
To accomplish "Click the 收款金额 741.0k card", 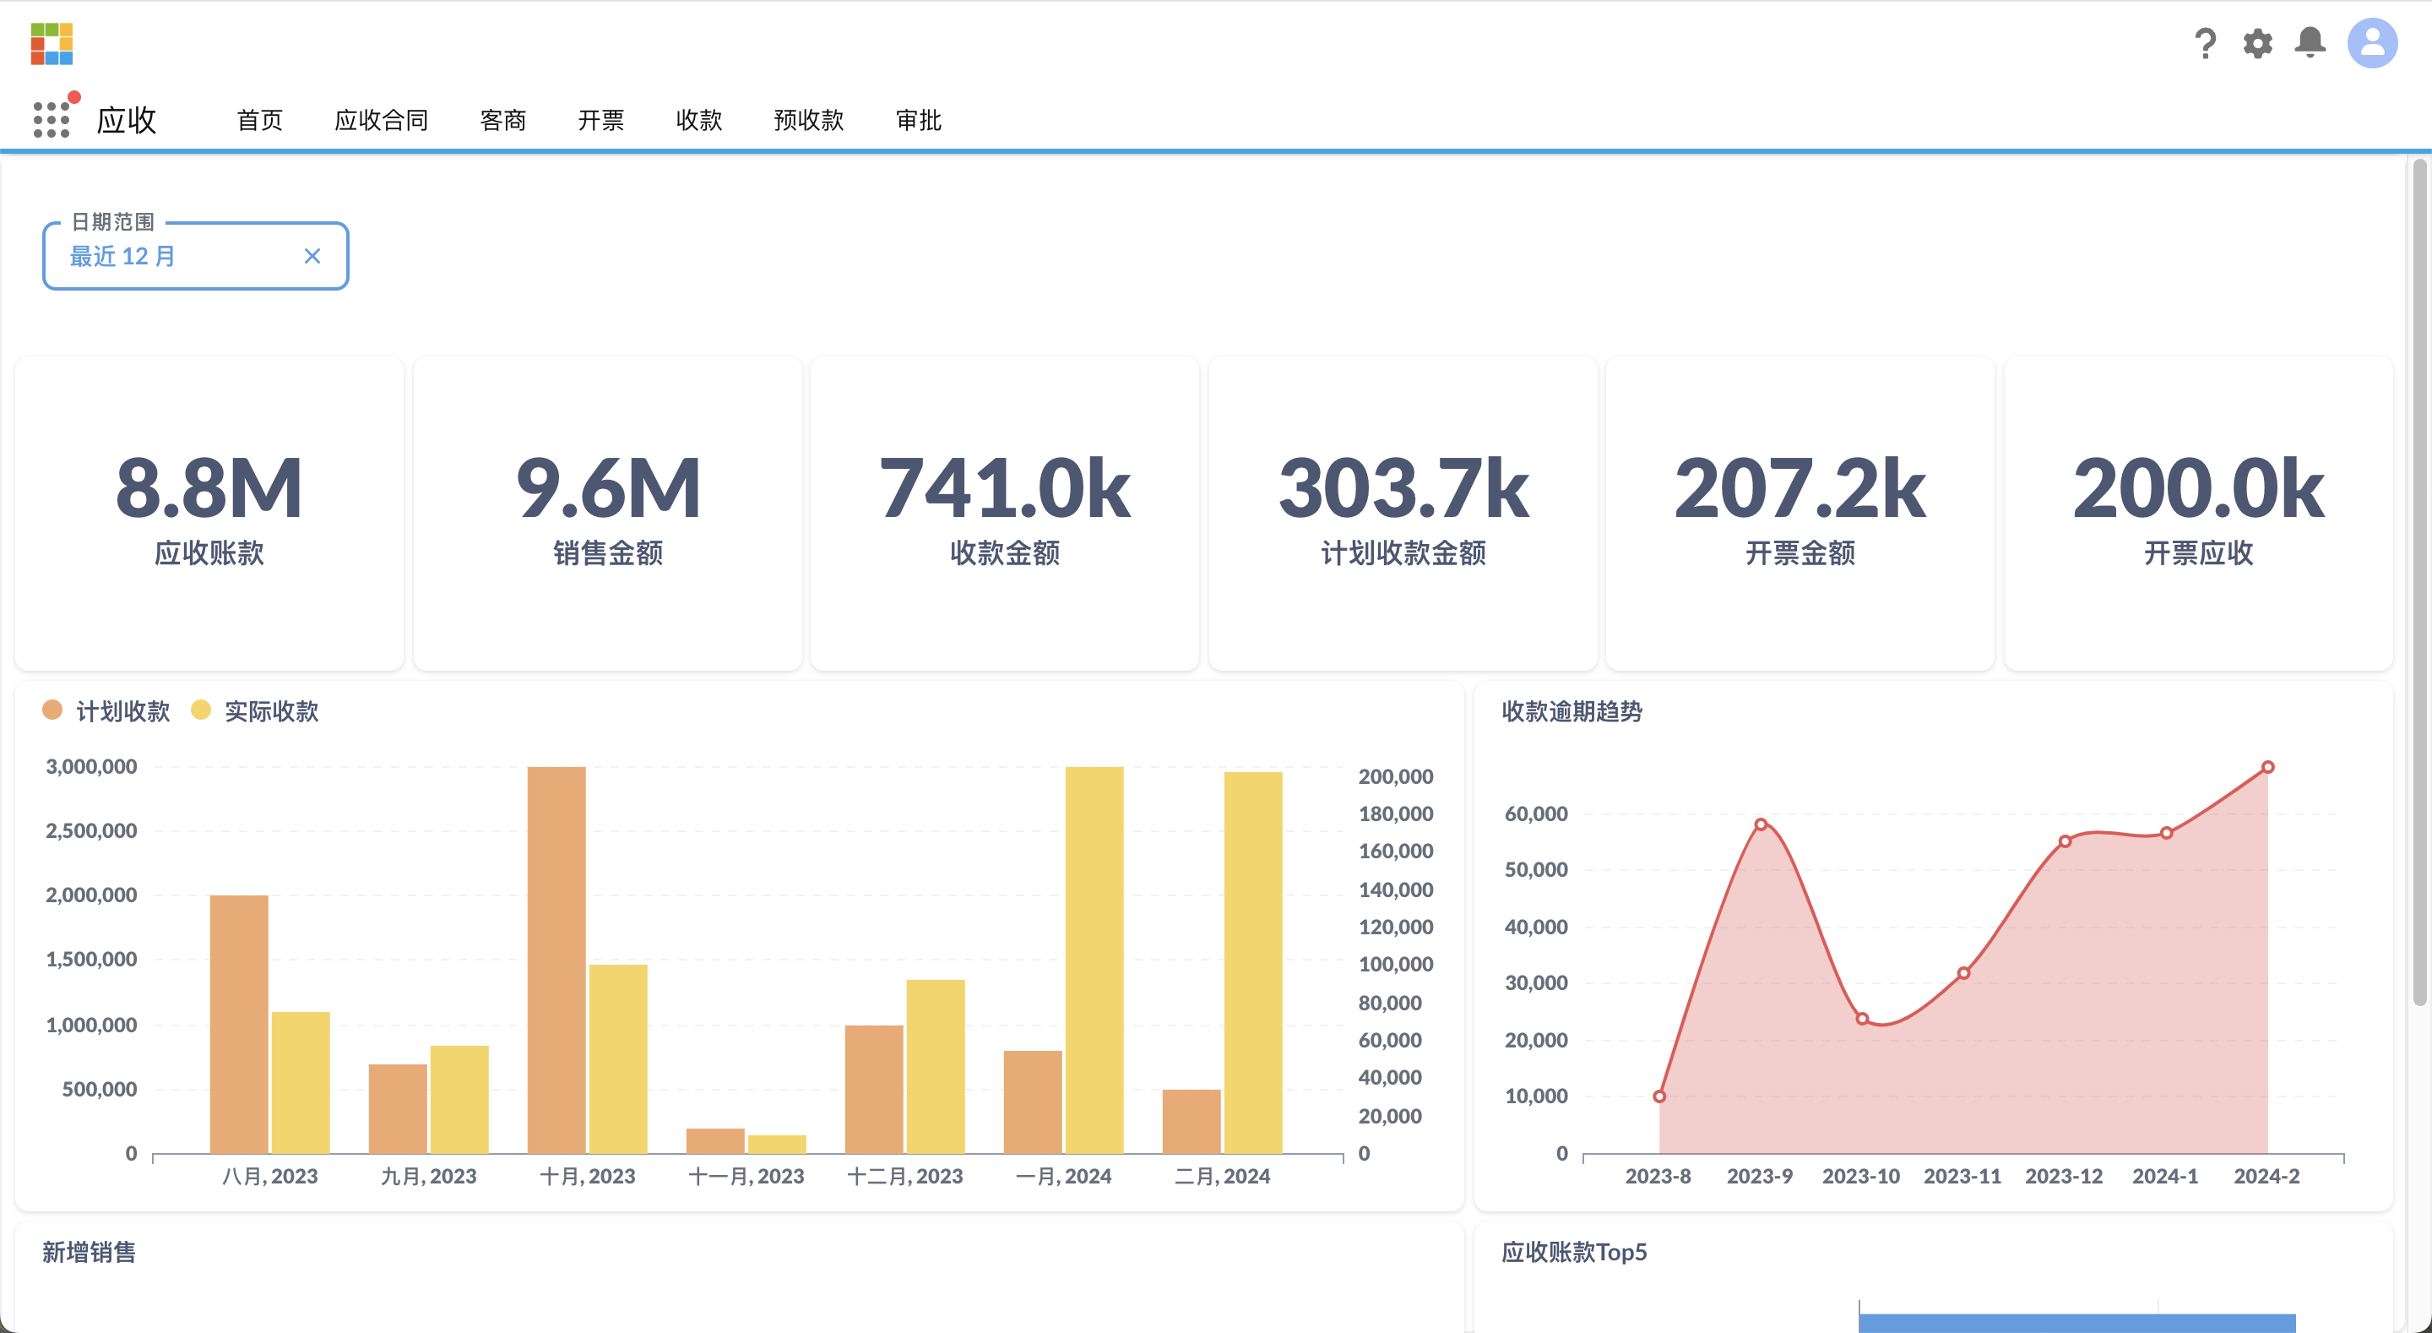I will pos(1005,513).
